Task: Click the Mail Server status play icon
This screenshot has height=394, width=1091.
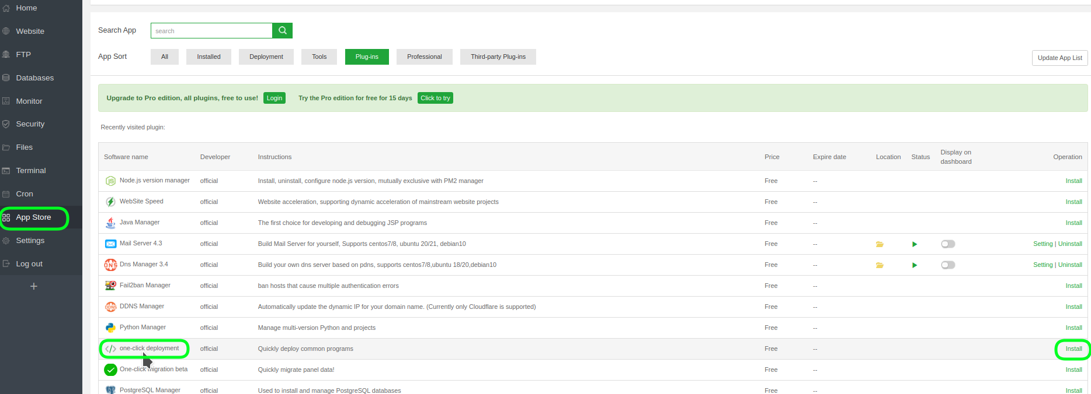Action: 915,244
